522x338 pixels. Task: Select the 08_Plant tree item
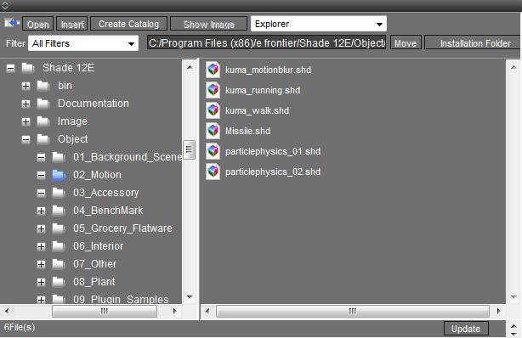coord(94,282)
